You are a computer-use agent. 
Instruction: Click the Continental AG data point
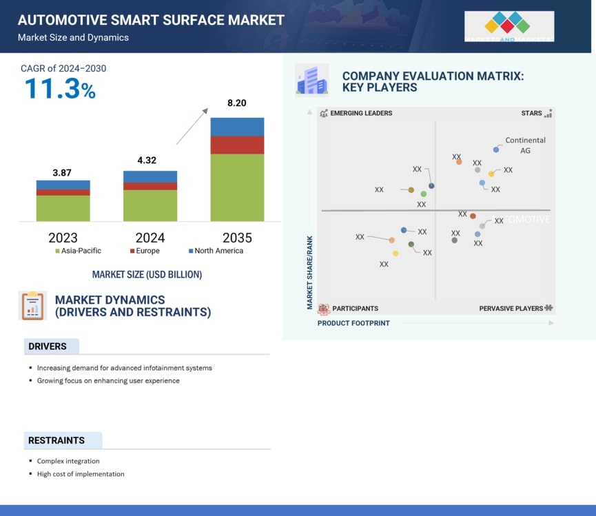point(496,149)
